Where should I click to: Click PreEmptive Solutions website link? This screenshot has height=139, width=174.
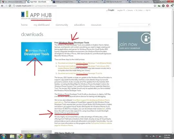pos(83,125)
